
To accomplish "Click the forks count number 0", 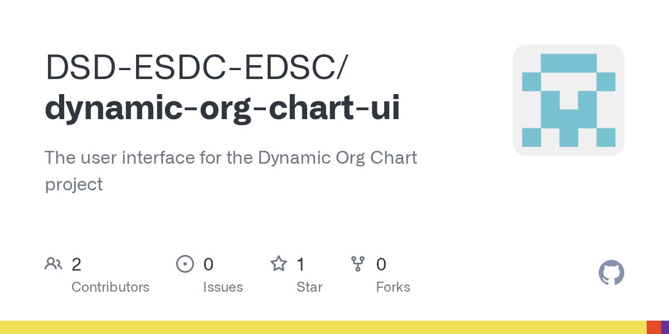I will click(x=381, y=264).
